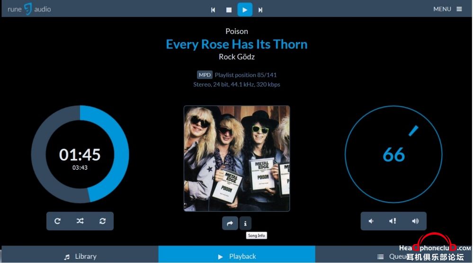Viewport: 473px width, 263px height.
Task: Lower the volume with the speaker-down icon
Action: click(371, 221)
